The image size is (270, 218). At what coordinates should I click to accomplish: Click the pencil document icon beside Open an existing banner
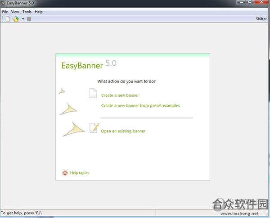(x=94, y=128)
